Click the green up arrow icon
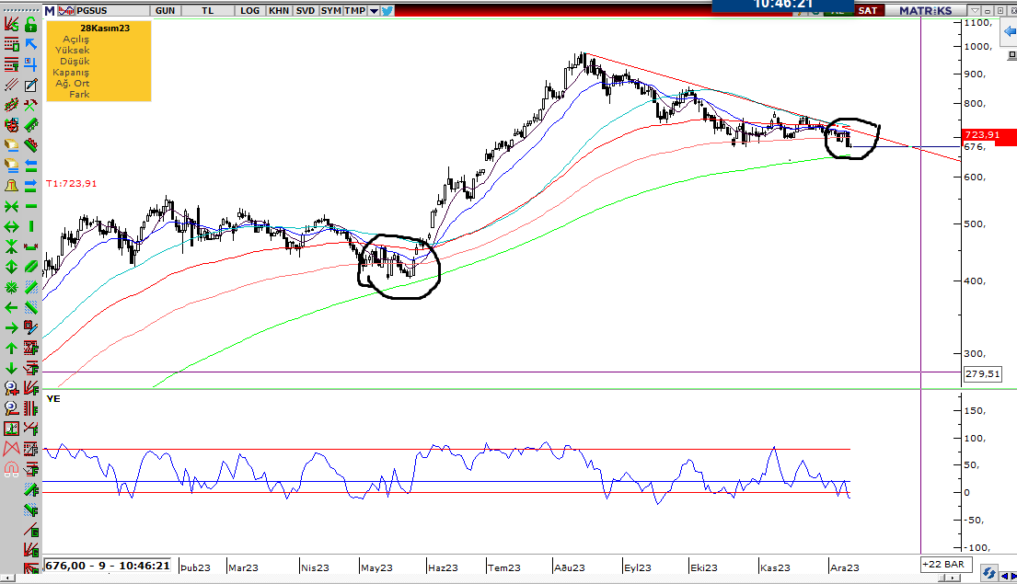 tap(11, 348)
